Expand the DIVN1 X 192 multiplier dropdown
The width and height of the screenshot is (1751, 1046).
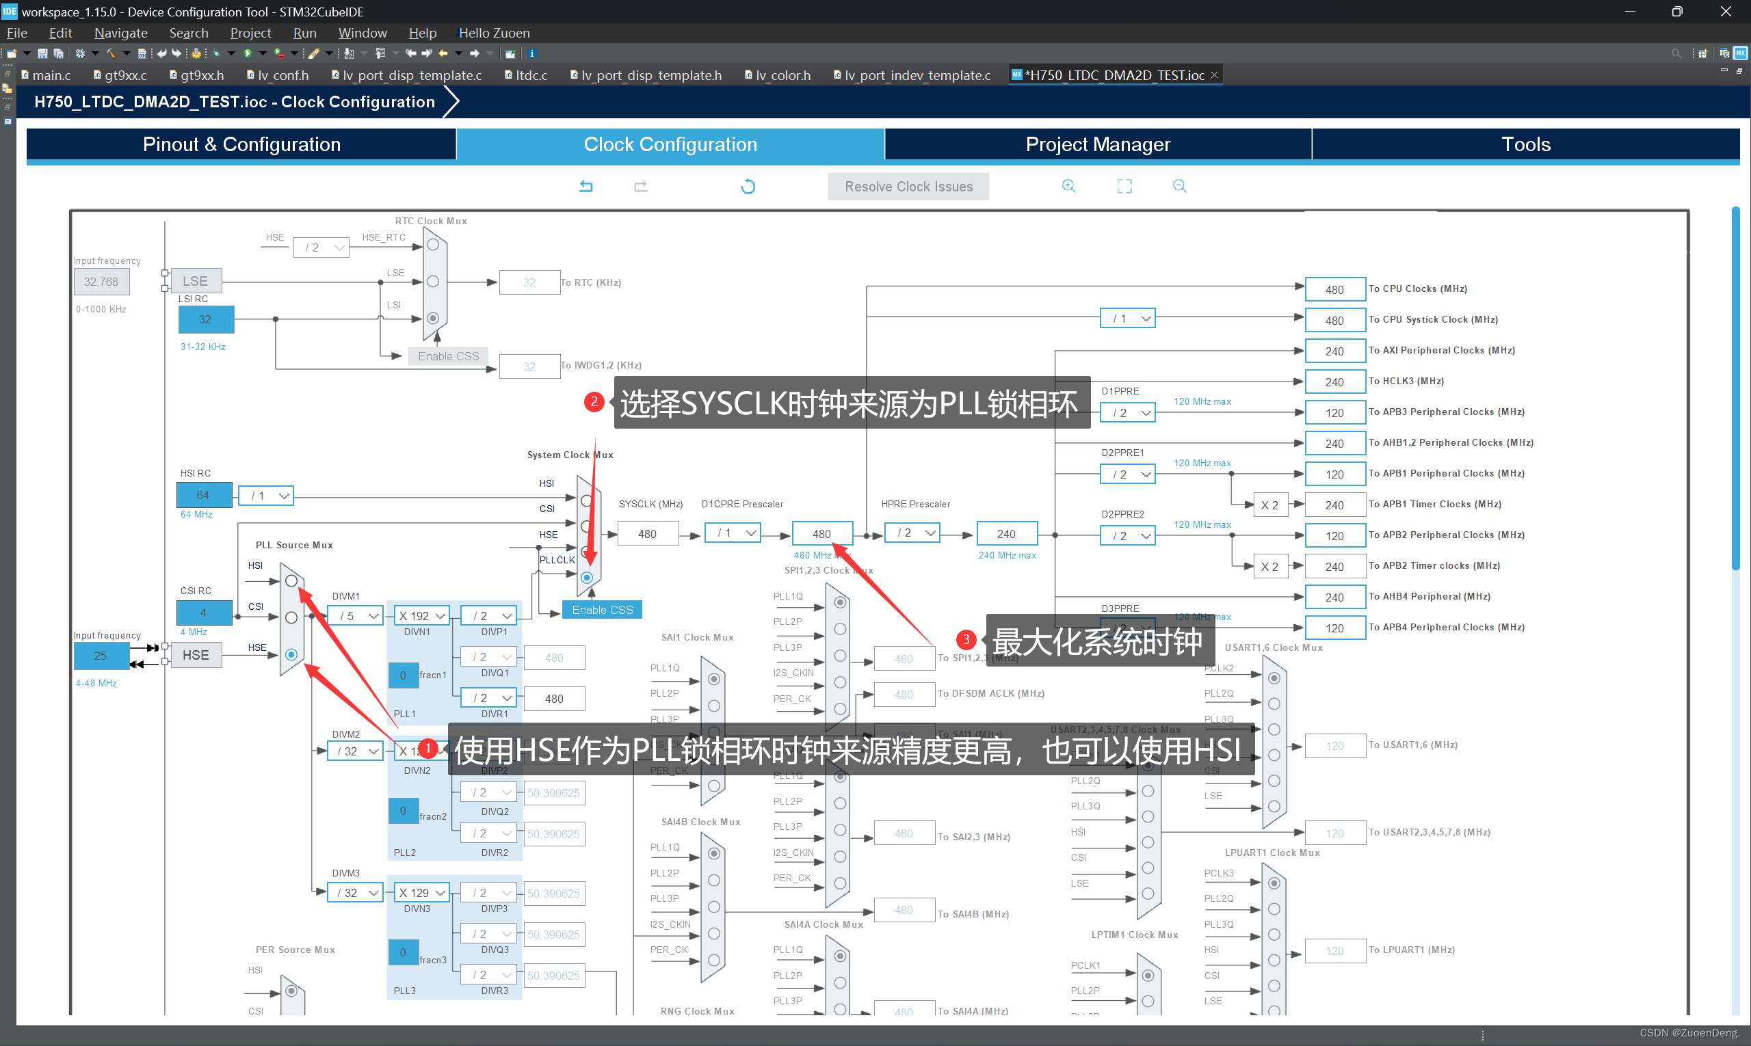pos(422,616)
